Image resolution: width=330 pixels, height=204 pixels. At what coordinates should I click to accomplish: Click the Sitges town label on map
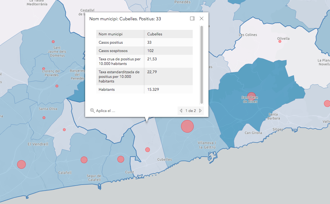click(278, 130)
